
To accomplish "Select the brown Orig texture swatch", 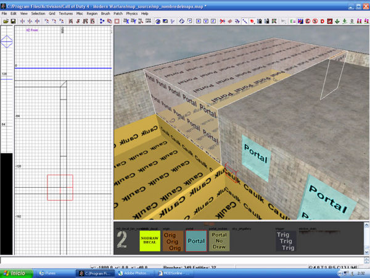I will (173, 241).
